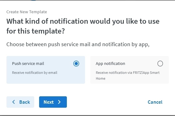Click the "App notification" option title
Screen dimensions: 175x116
point(110,64)
